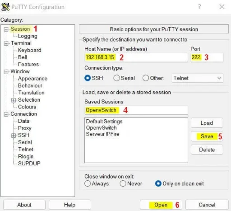Delete the selected saved session
Viewport: 231px width, 211px height.
pos(207,150)
